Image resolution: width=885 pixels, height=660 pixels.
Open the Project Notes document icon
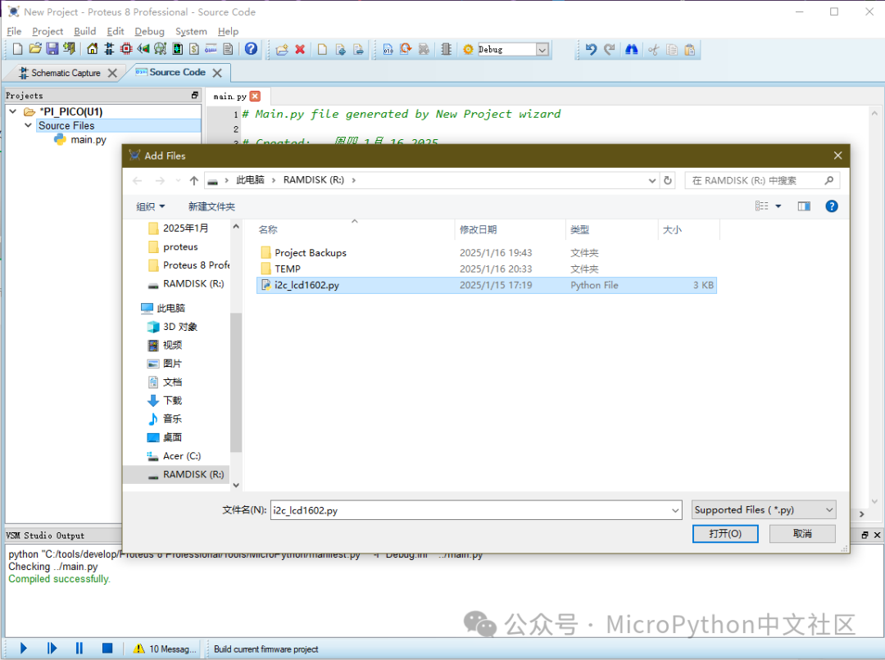coord(228,49)
